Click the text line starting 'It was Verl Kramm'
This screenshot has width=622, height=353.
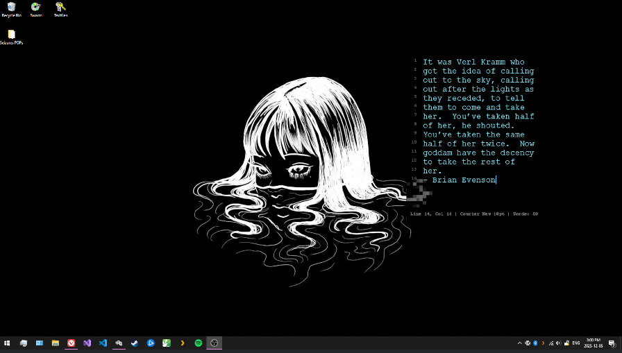(473, 62)
